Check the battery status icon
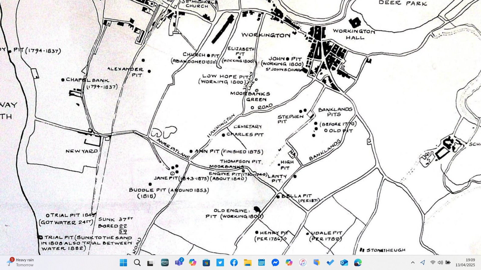 [x=448, y=262]
